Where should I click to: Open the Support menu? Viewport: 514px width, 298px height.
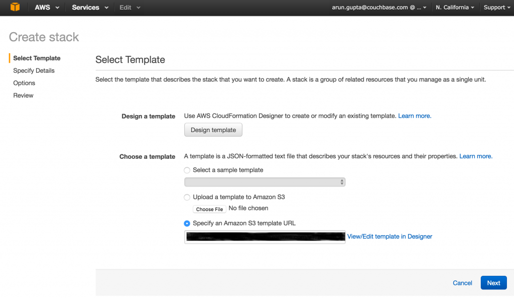pos(497,7)
